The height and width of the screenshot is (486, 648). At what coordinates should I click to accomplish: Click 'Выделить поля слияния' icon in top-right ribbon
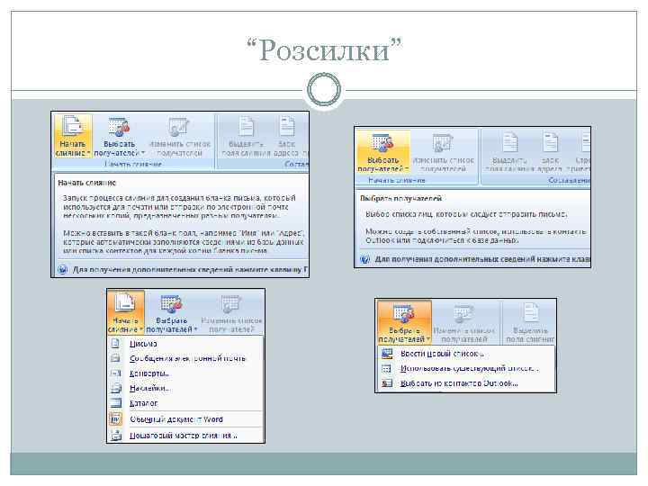[x=509, y=142]
